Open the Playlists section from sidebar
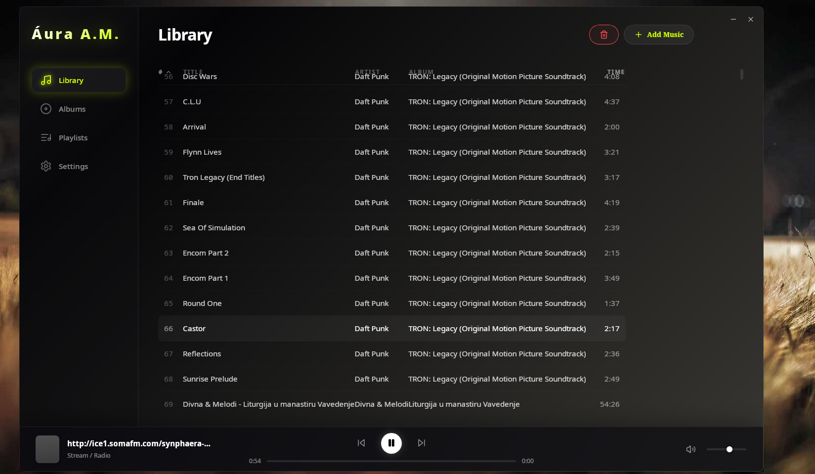This screenshot has height=474, width=815. pos(73,137)
